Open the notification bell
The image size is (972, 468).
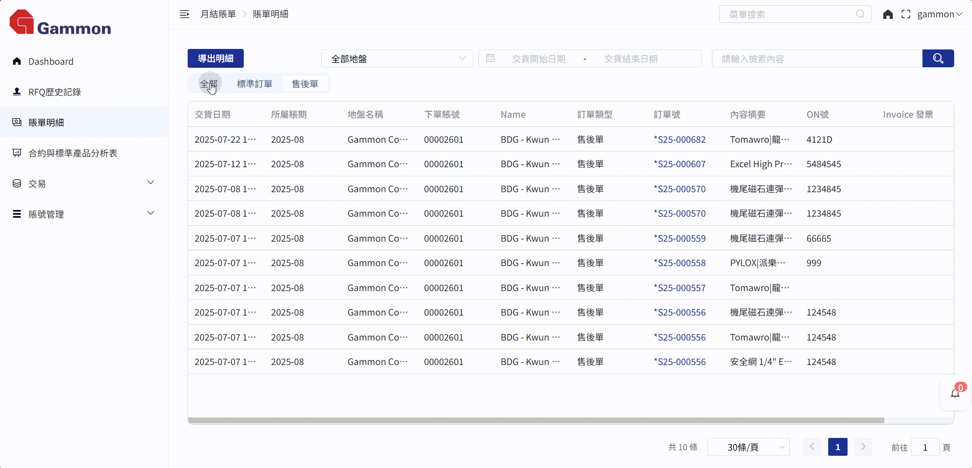coord(955,393)
